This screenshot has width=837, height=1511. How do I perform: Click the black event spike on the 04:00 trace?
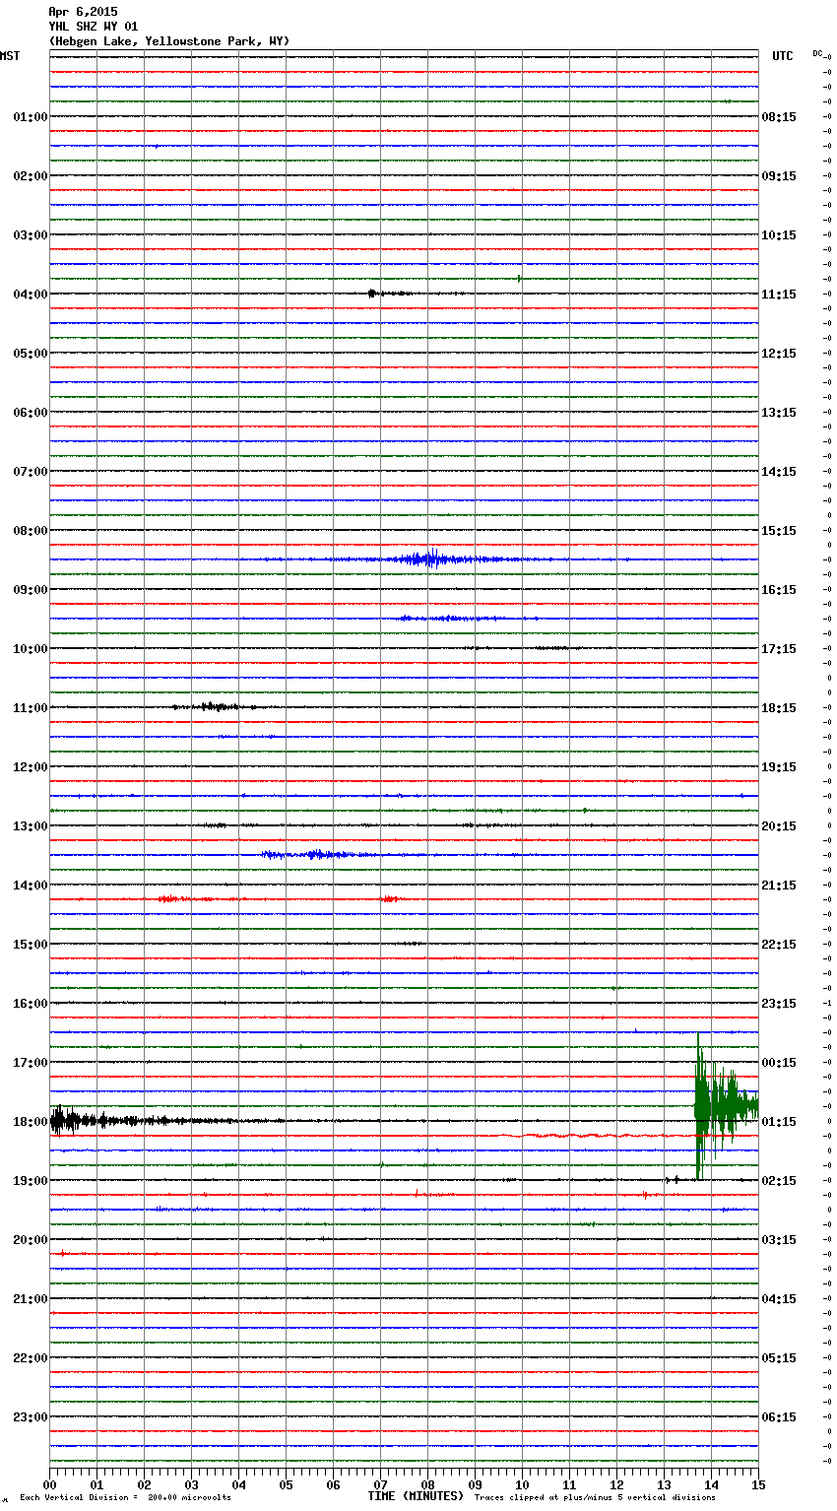tap(372, 294)
